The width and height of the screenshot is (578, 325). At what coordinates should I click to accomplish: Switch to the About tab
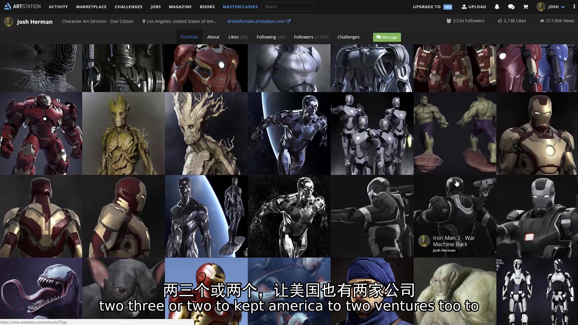pyautogui.click(x=213, y=37)
